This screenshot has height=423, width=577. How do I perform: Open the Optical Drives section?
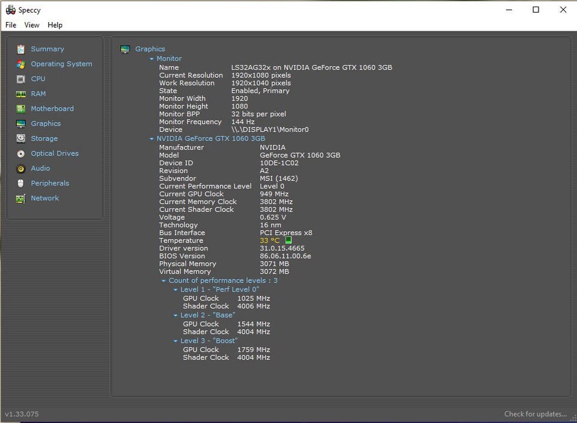55,153
